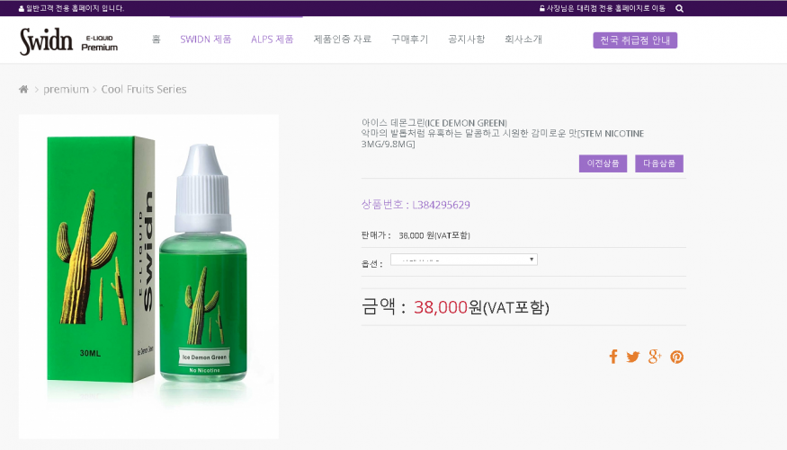Open the 홈 menu item
The image size is (787, 450).
pos(157,40)
